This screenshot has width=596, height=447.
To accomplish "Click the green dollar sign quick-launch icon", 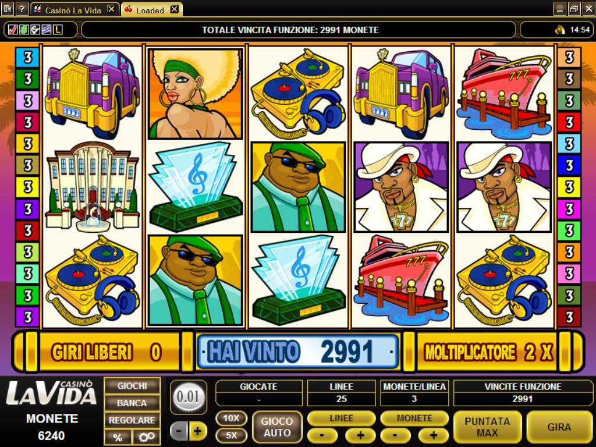I will click(23, 30).
